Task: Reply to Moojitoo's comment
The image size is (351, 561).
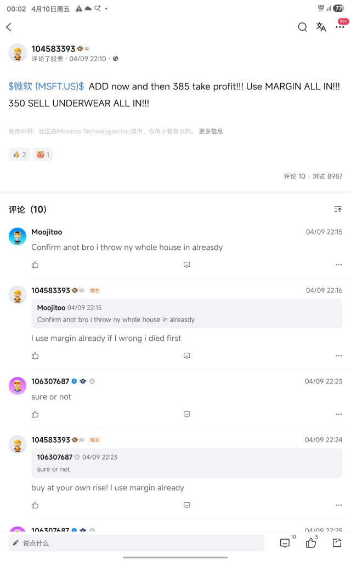Action: click(186, 265)
